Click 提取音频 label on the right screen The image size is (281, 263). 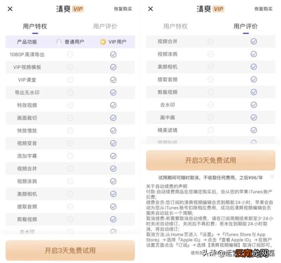point(167,79)
